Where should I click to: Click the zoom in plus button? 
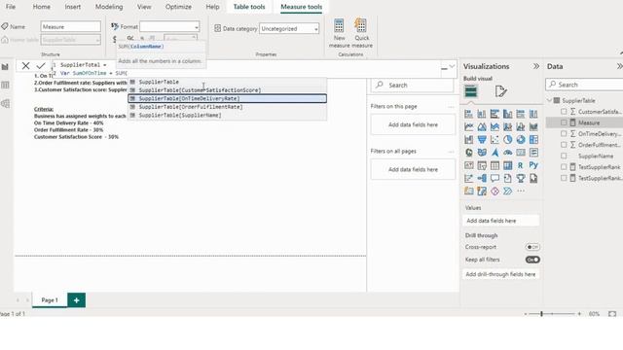click(x=579, y=314)
